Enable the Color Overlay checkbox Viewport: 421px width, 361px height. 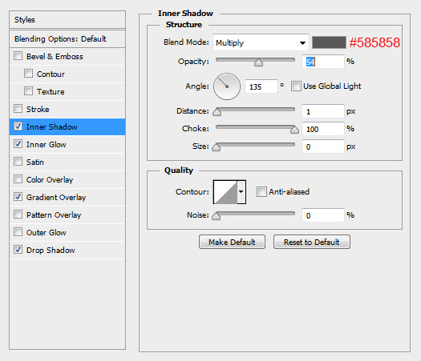(x=18, y=179)
